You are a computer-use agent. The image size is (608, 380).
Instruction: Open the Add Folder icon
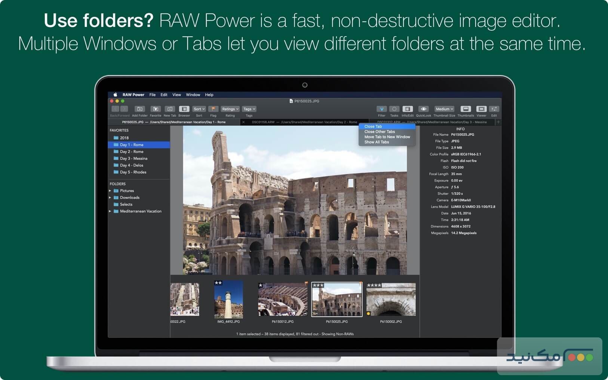140,109
